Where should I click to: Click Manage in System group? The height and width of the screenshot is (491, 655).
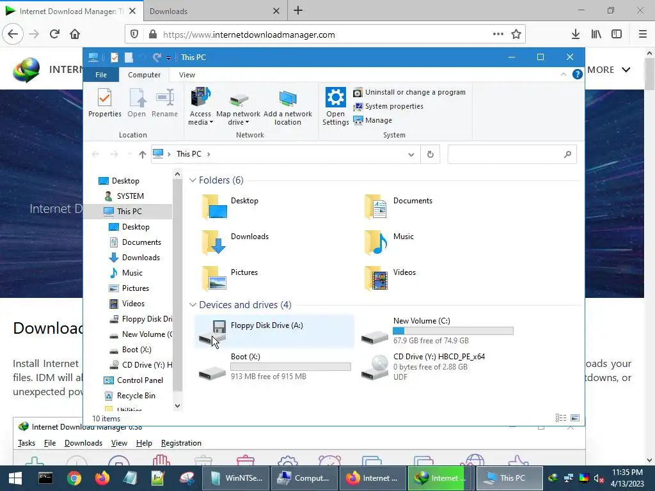click(x=373, y=120)
